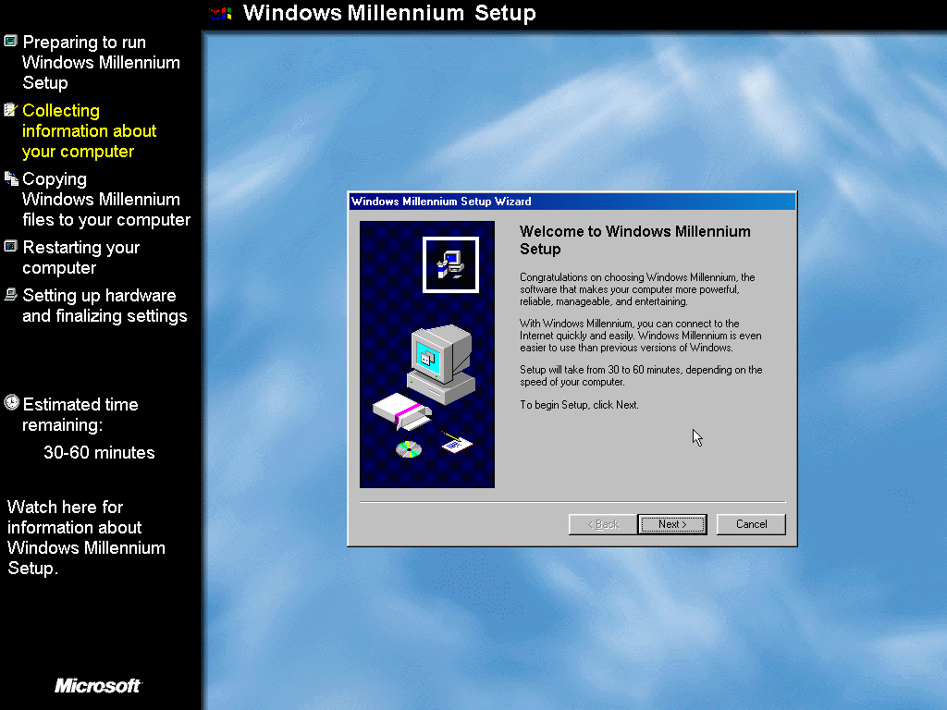The width and height of the screenshot is (947, 710).
Task: Click the CD disc graphic in wizard
Action: coord(409,449)
